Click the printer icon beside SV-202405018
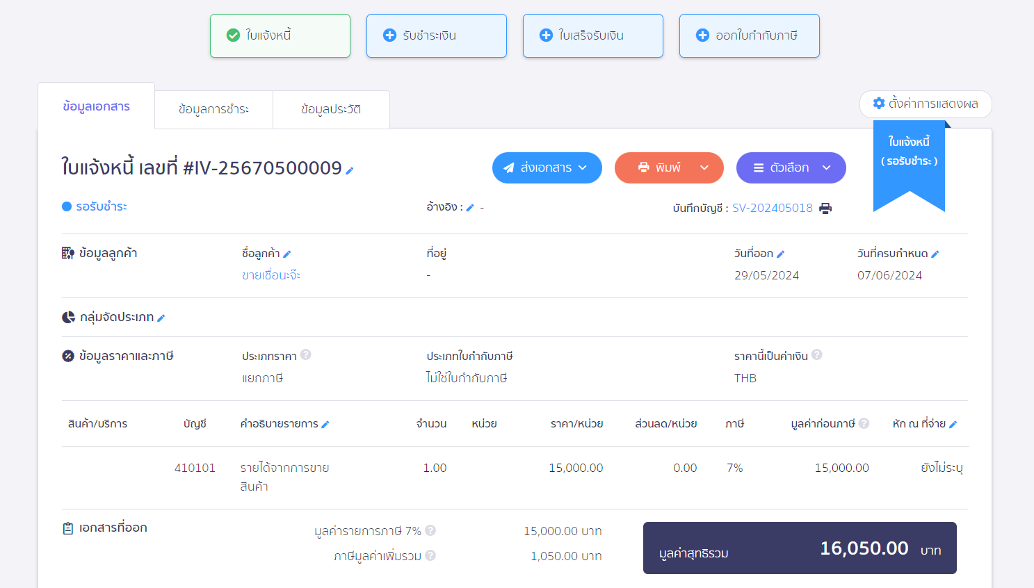This screenshot has width=1034, height=588. (x=825, y=209)
